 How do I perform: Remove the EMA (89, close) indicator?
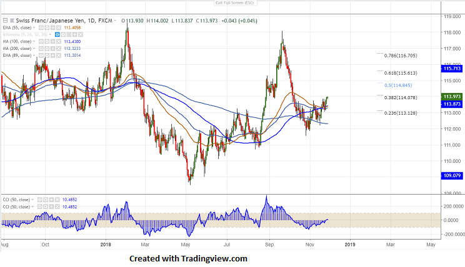pos(59,56)
